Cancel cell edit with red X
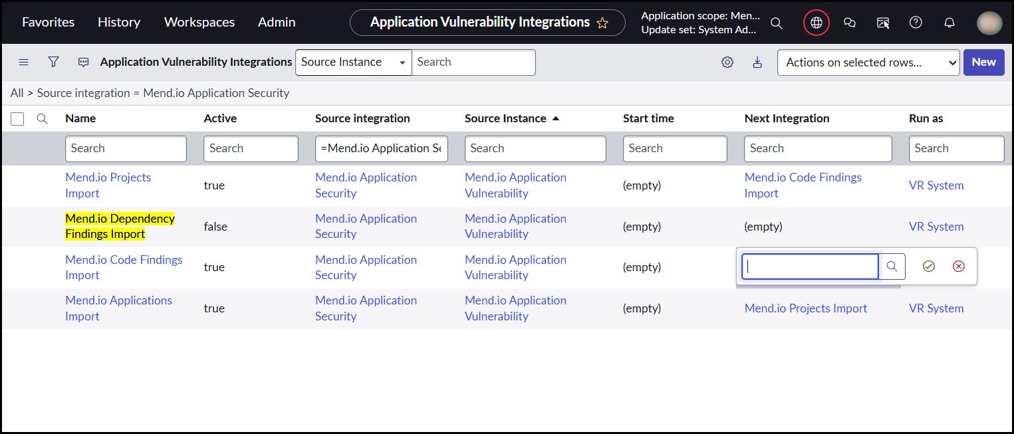Image resolution: width=1014 pixels, height=434 pixels. point(958,267)
